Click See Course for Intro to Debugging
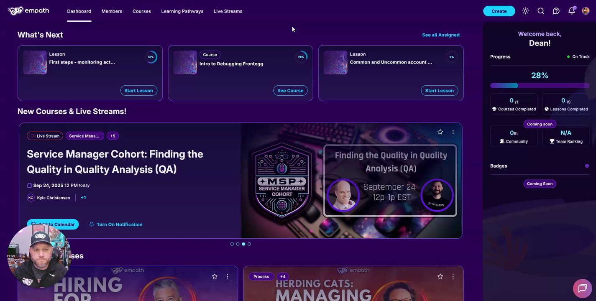The image size is (596, 301). pos(290,91)
